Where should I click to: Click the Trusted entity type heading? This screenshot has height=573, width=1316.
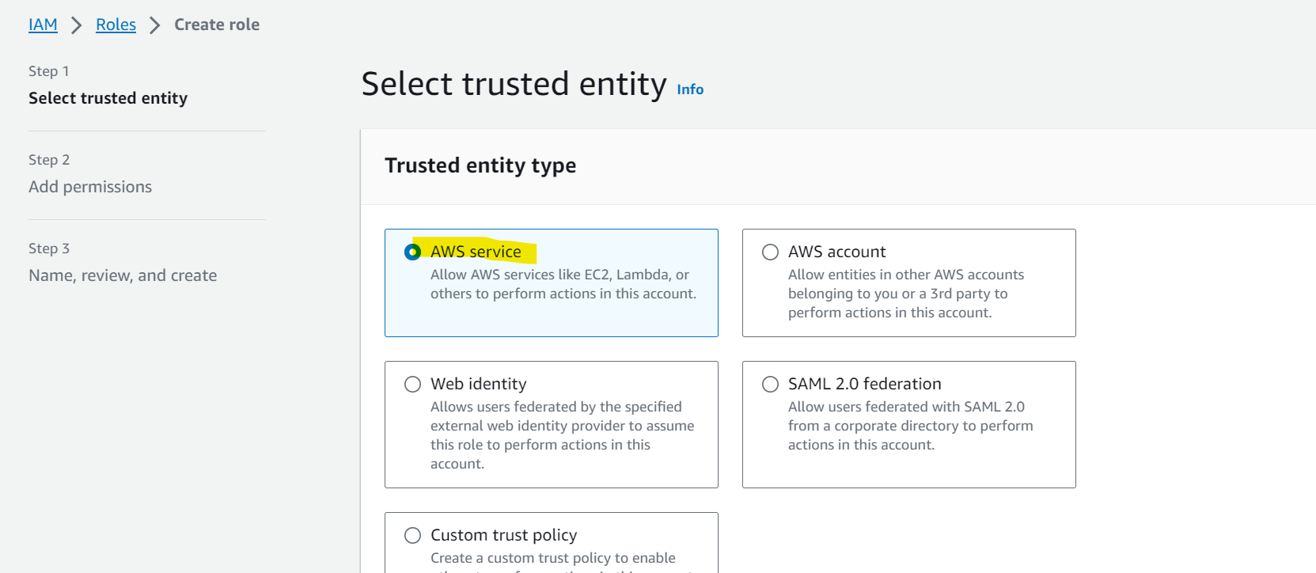tap(480, 165)
